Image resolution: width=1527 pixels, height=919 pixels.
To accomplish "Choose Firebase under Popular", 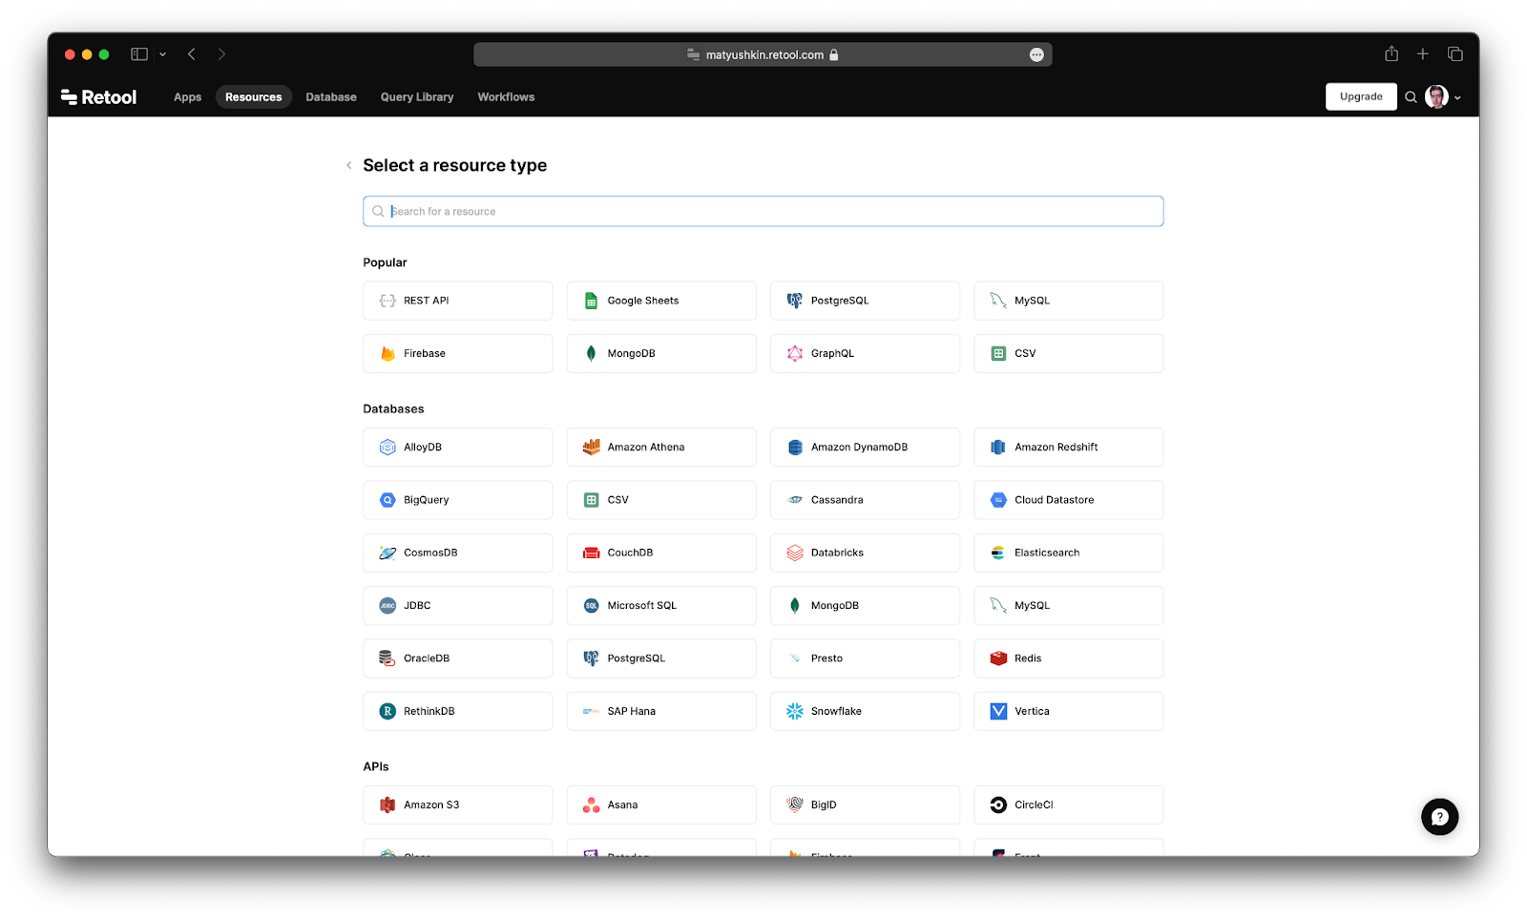I will click(458, 353).
